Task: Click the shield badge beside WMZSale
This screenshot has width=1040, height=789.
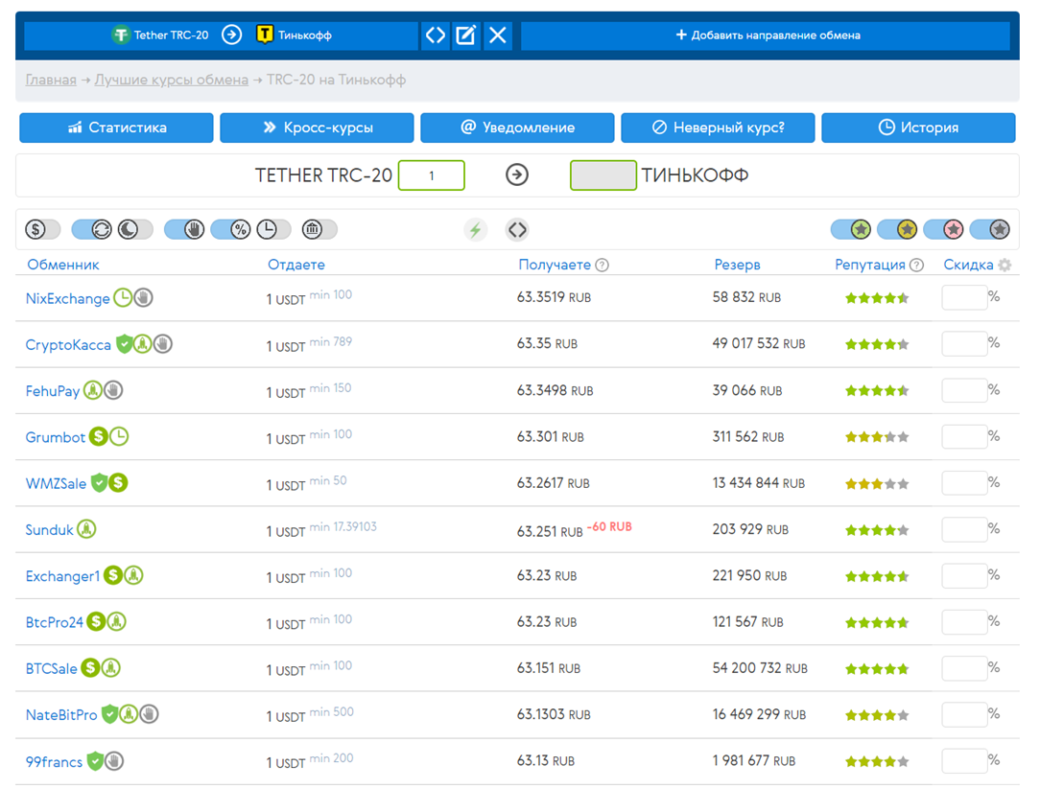Action: (99, 482)
